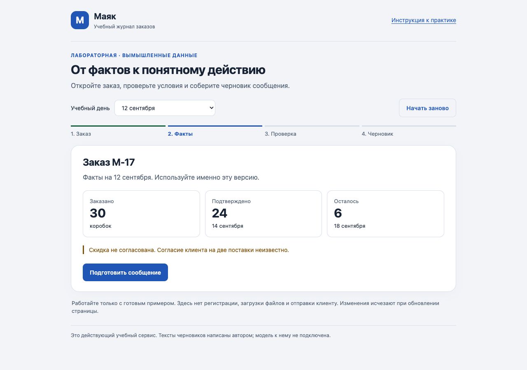Switch to step 3. Проверка
This screenshot has height=370, width=527.
tap(312, 132)
